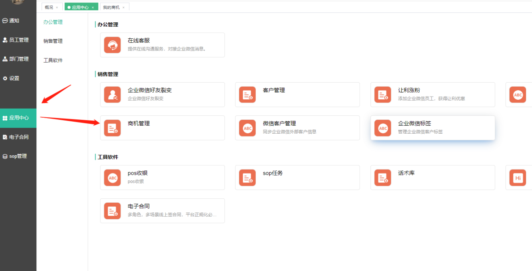Image resolution: width=532 pixels, height=271 pixels.
Task: Click the 商机管理 icon
Action: tap(112, 128)
